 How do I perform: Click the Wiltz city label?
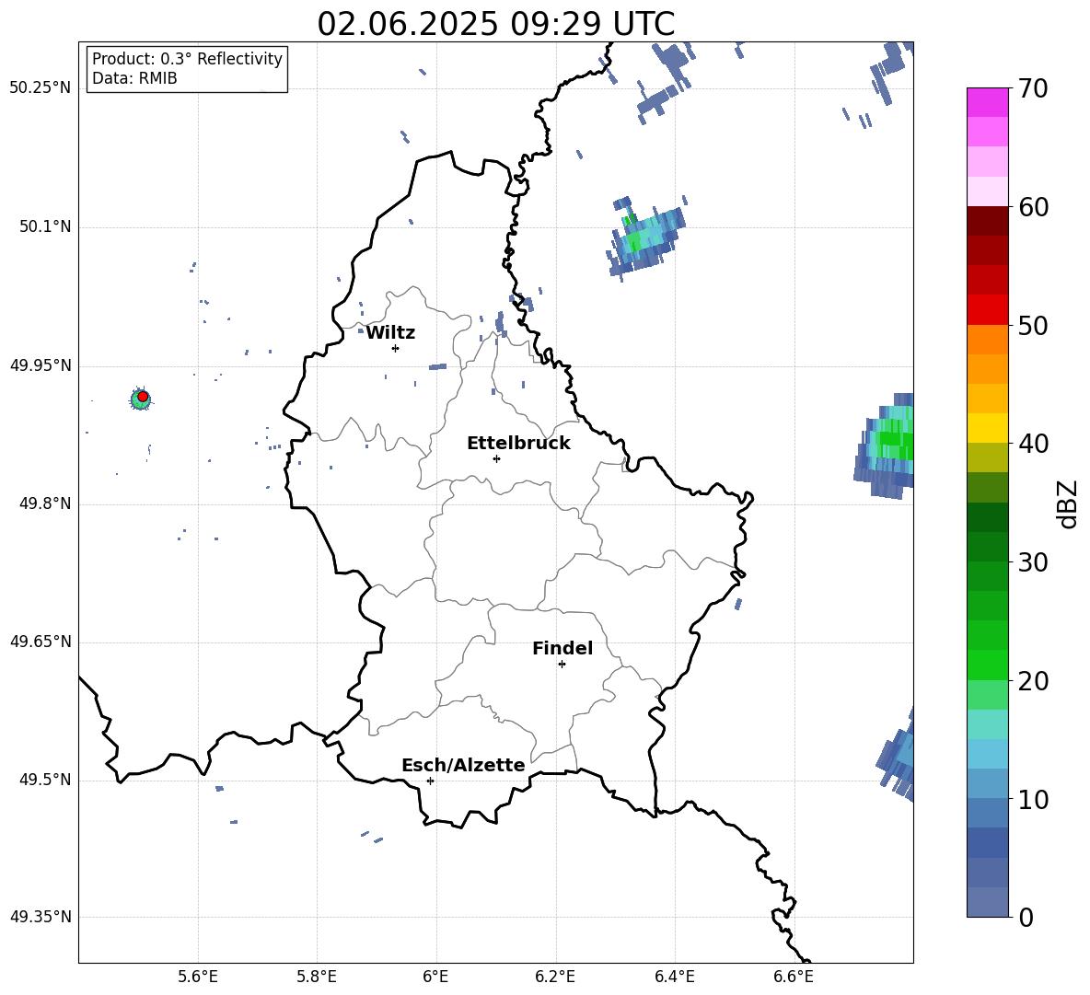(x=390, y=333)
